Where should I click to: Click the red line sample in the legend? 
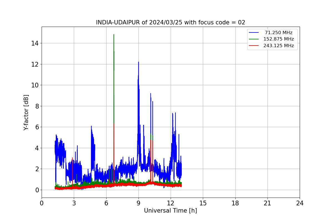tap(254, 46)
